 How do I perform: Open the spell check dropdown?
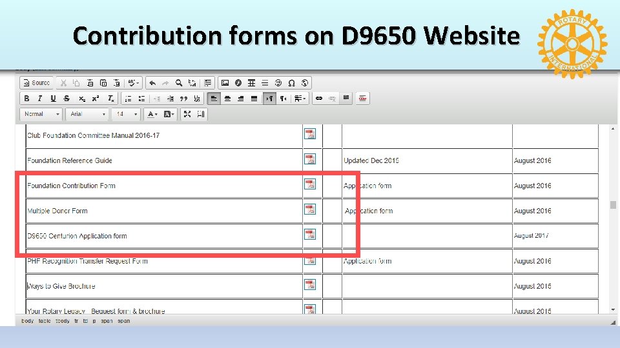(133, 83)
